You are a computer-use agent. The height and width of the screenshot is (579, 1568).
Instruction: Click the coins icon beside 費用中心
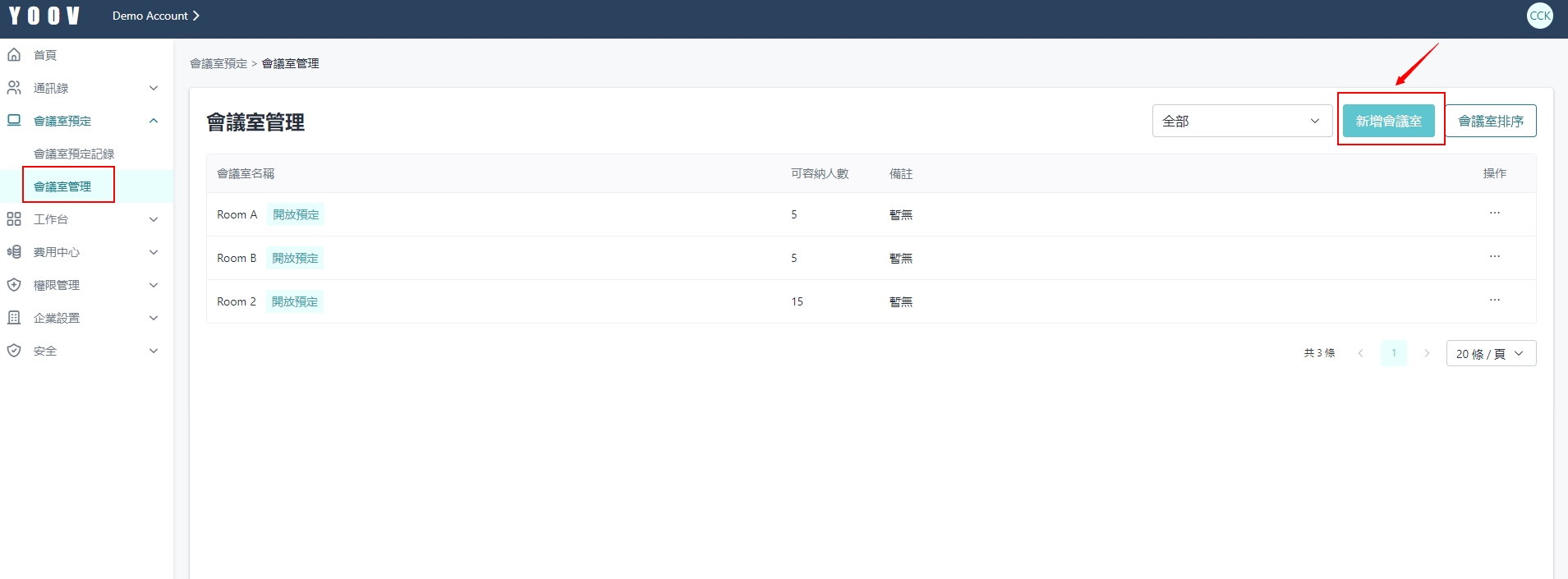pyautogui.click(x=14, y=252)
